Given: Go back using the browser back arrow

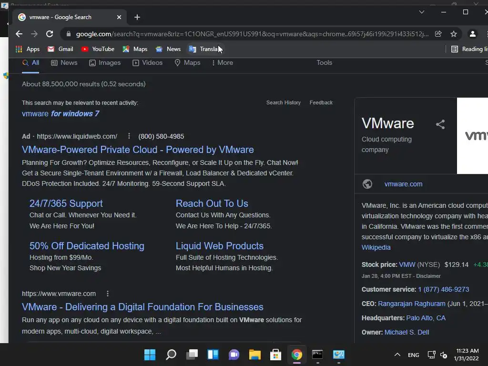Looking at the screenshot, I should 19,34.
